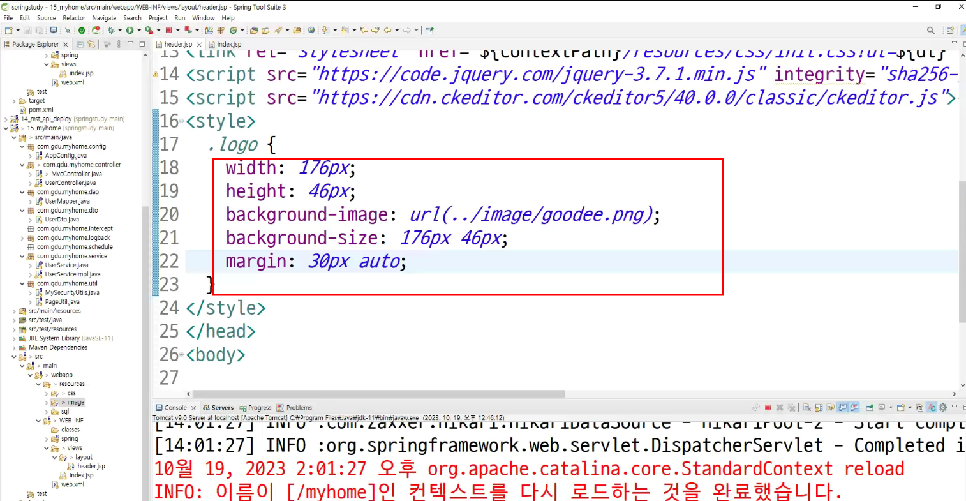Open the Display Selected Console dropdown
Viewport: 966px width, 501px height.
point(891,407)
